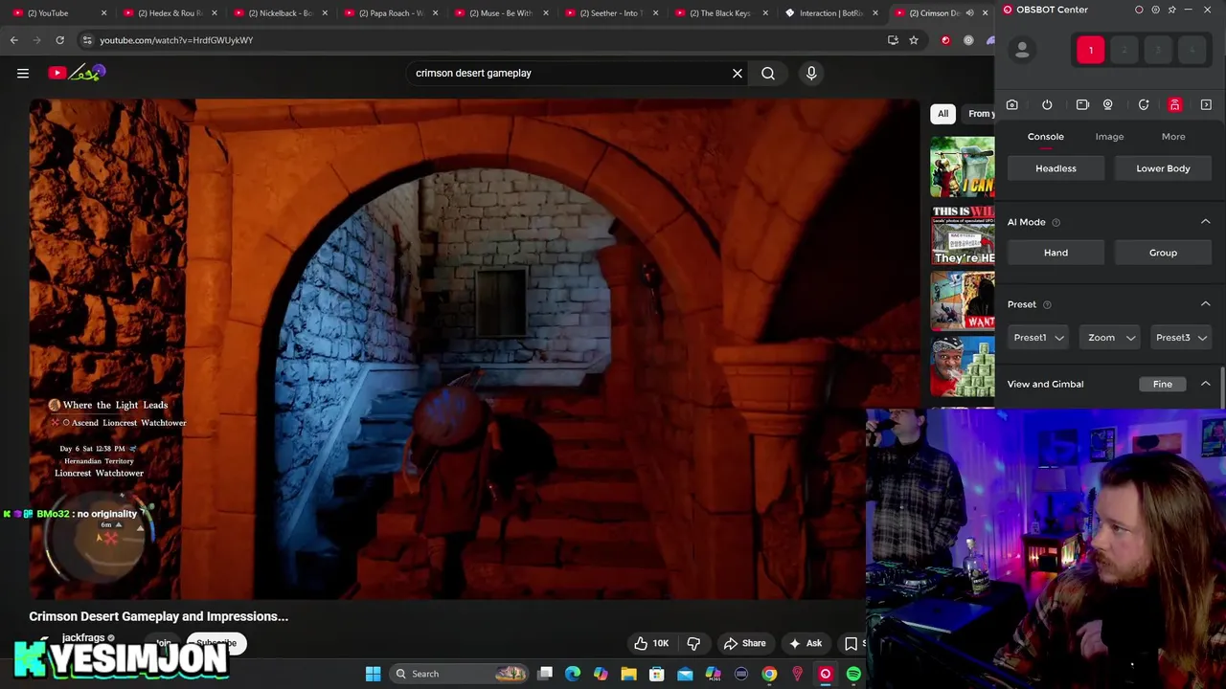Open Spotify from the taskbar

click(853, 674)
